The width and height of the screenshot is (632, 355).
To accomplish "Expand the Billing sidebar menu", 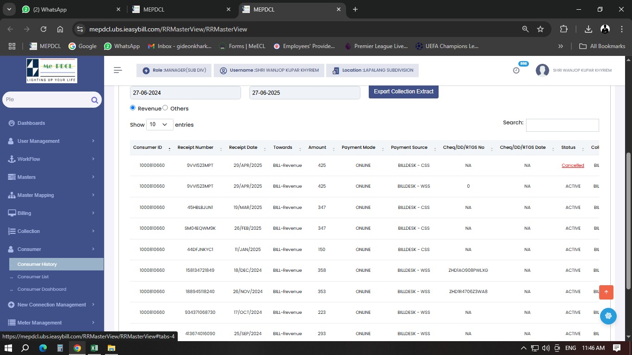I will pos(52,213).
